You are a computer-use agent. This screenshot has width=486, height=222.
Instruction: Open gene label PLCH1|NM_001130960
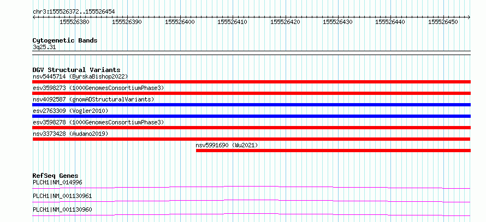click(62, 209)
